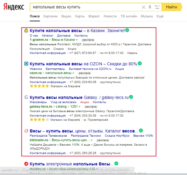The image size is (187, 175).
Task: Click green verified checkmark on OZON result
Action: [x=140, y=63]
